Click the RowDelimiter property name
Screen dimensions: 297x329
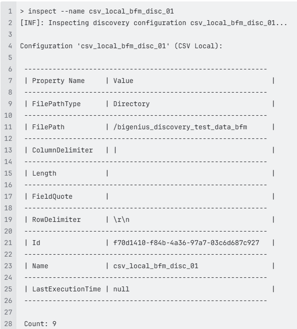coord(57,219)
